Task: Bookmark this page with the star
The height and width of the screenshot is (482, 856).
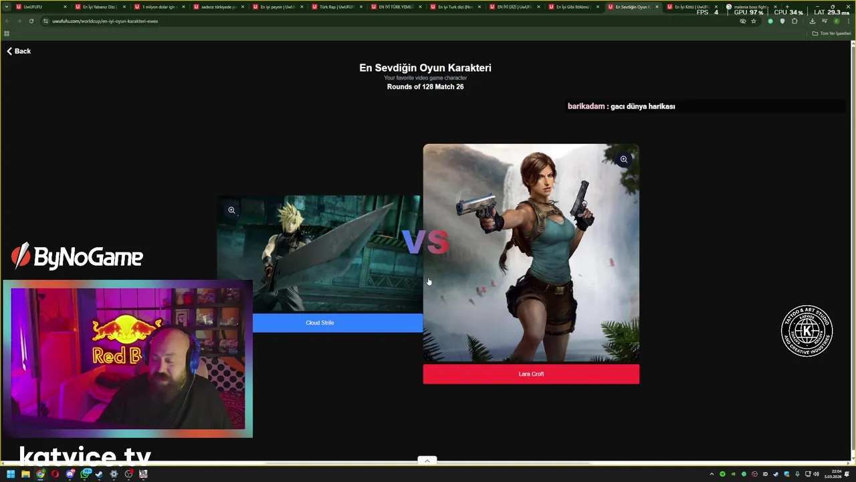Action: 754,21
